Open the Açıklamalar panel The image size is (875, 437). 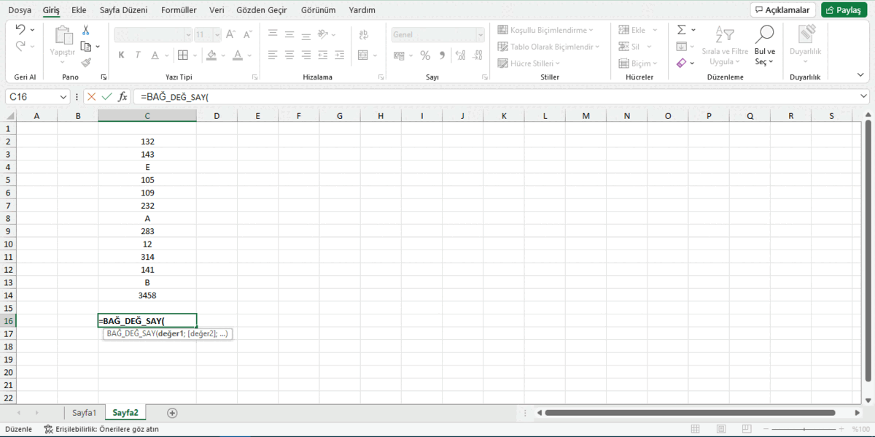tap(782, 9)
